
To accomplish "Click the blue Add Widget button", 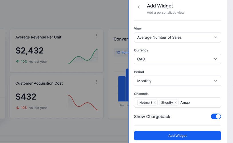I will tap(177, 136).
